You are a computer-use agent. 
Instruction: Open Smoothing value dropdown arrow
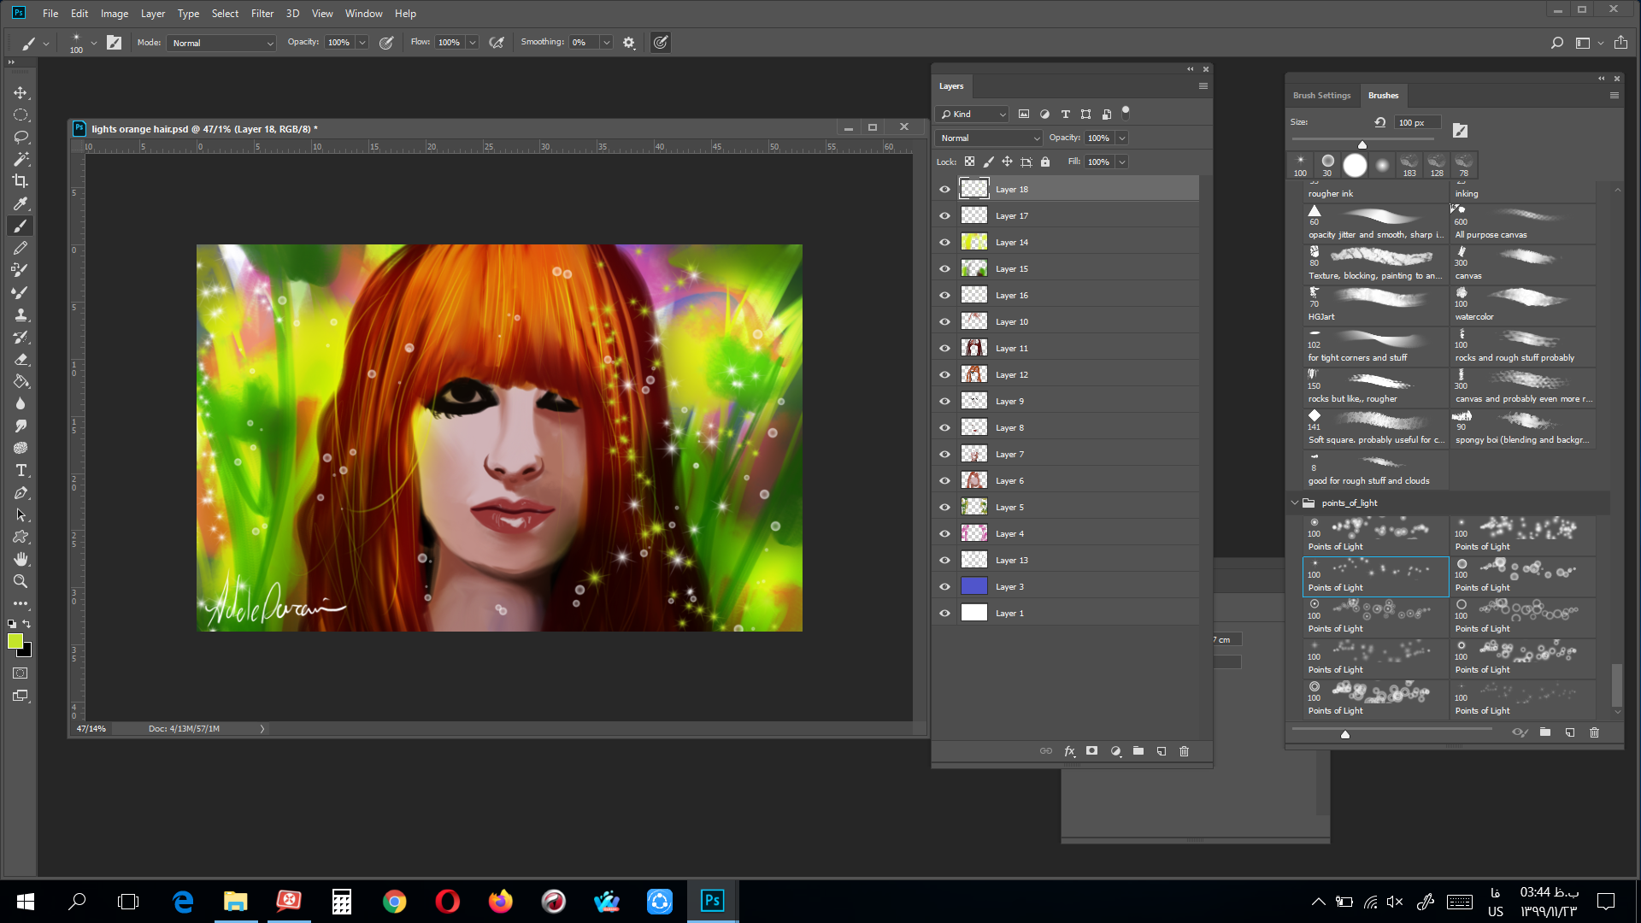(x=606, y=43)
